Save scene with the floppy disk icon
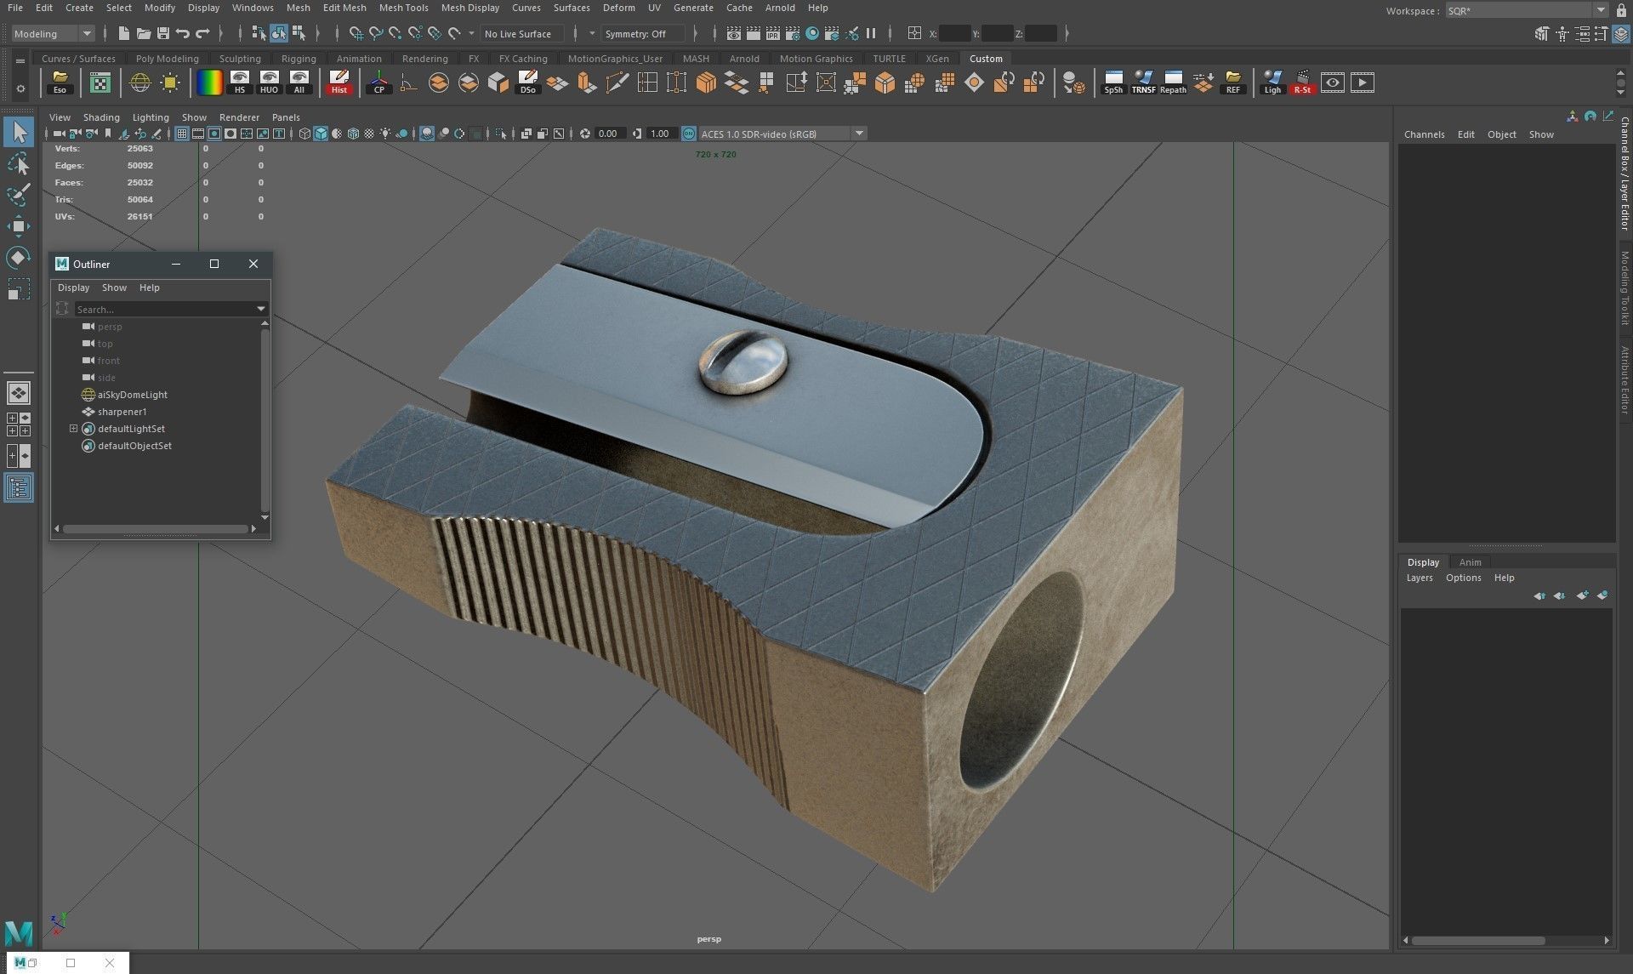1633x974 pixels. tap(162, 33)
